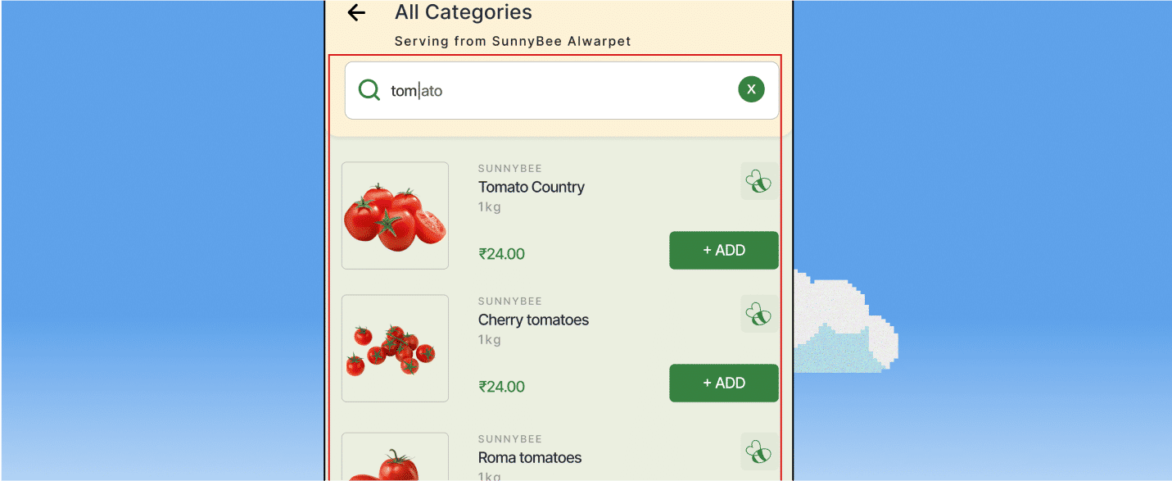1172x481 pixels.
Task: Open the Cherry tomatoes product image
Action: point(395,348)
